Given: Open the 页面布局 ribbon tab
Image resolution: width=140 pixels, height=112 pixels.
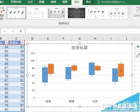Looking at the screenshot, I should (16, 2).
